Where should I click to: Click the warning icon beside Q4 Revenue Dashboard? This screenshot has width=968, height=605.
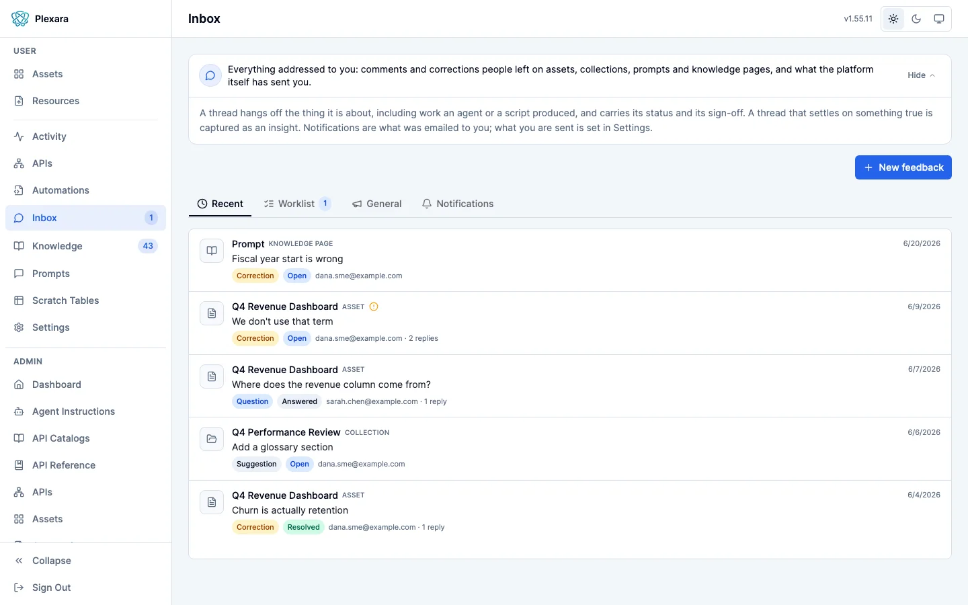click(374, 307)
